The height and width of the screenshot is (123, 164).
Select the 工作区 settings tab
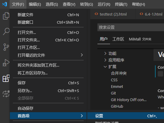coord(118,39)
